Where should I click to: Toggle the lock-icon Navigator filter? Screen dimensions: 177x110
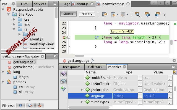coord(40,105)
